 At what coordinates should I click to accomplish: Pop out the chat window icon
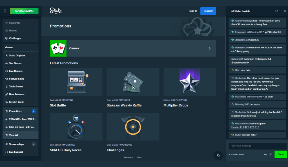click(277, 11)
